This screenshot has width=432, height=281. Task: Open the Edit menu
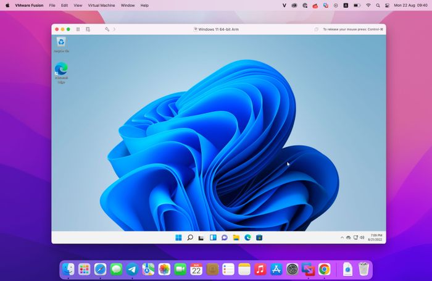pyautogui.click(x=64, y=5)
